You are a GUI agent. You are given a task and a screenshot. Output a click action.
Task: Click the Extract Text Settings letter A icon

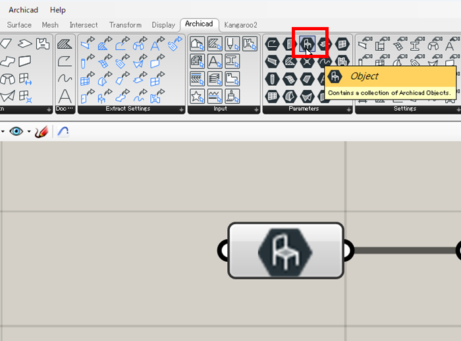(157, 44)
